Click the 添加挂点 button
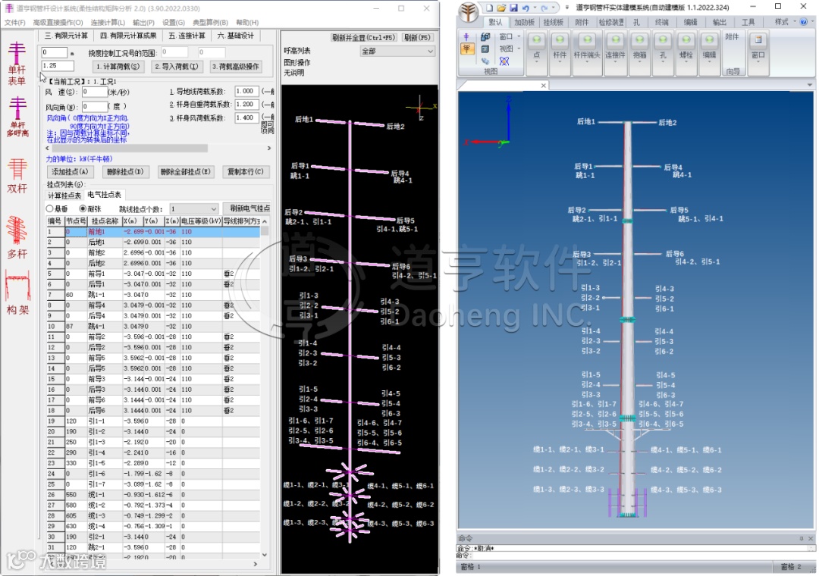This screenshot has height=576, width=819. point(70,172)
